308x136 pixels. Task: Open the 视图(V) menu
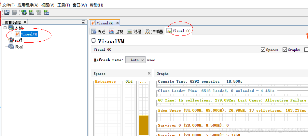click(48, 5)
